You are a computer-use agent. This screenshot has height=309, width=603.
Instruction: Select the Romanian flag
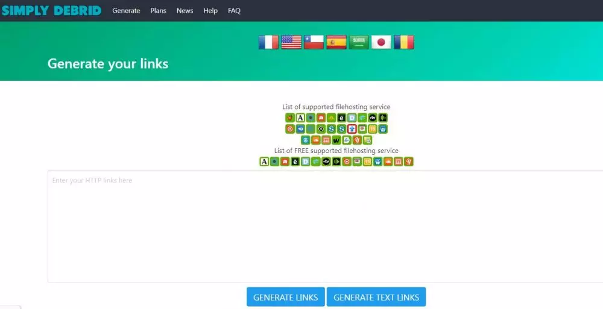point(404,42)
